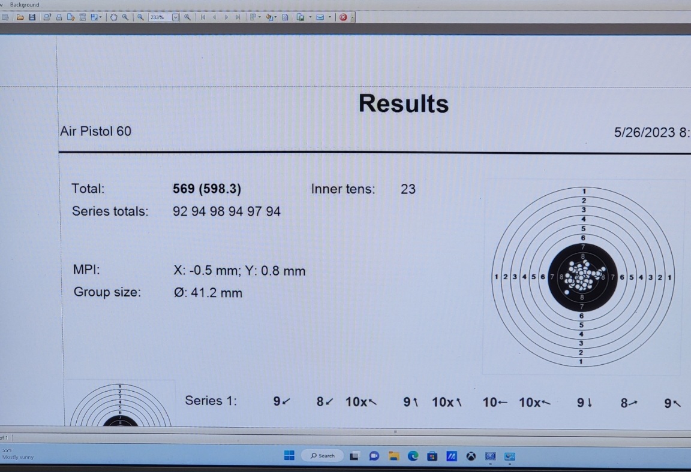
Task: Click the envelope email icon
Action: point(320,17)
